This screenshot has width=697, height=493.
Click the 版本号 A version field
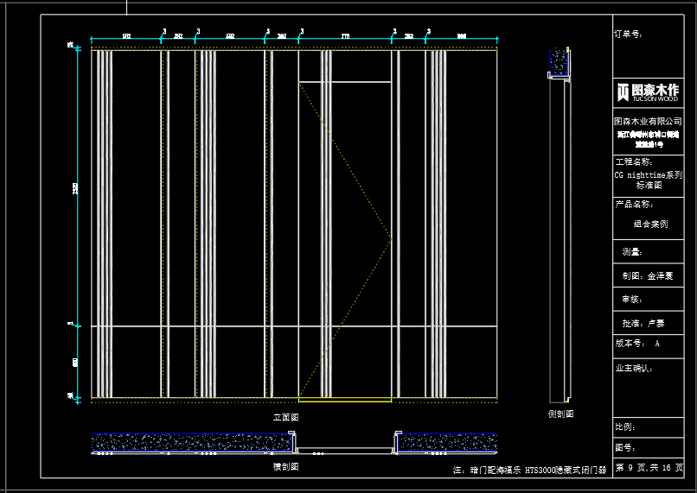[637, 344]
